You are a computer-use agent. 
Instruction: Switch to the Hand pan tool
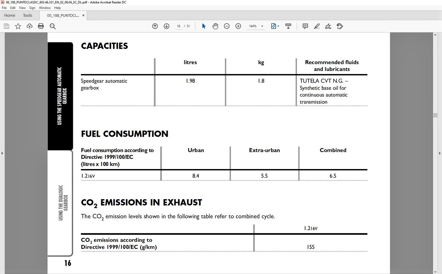click(215, 26)
